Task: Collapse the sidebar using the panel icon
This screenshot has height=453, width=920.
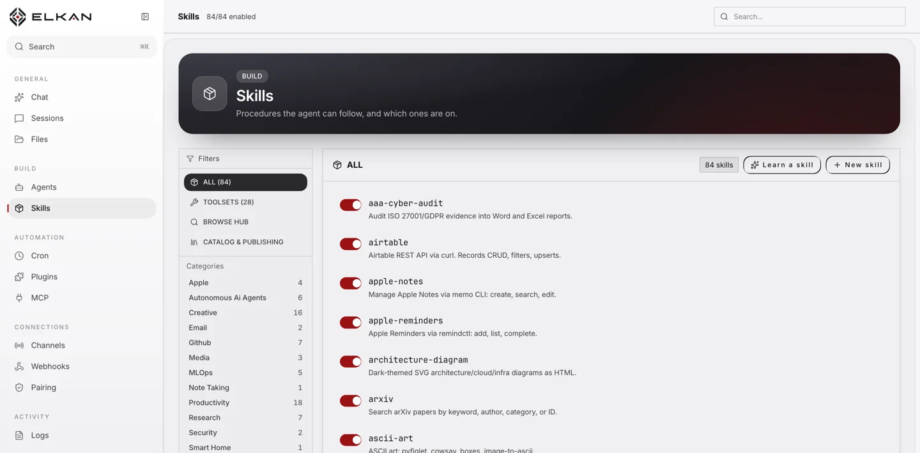Action: point(145,17)
